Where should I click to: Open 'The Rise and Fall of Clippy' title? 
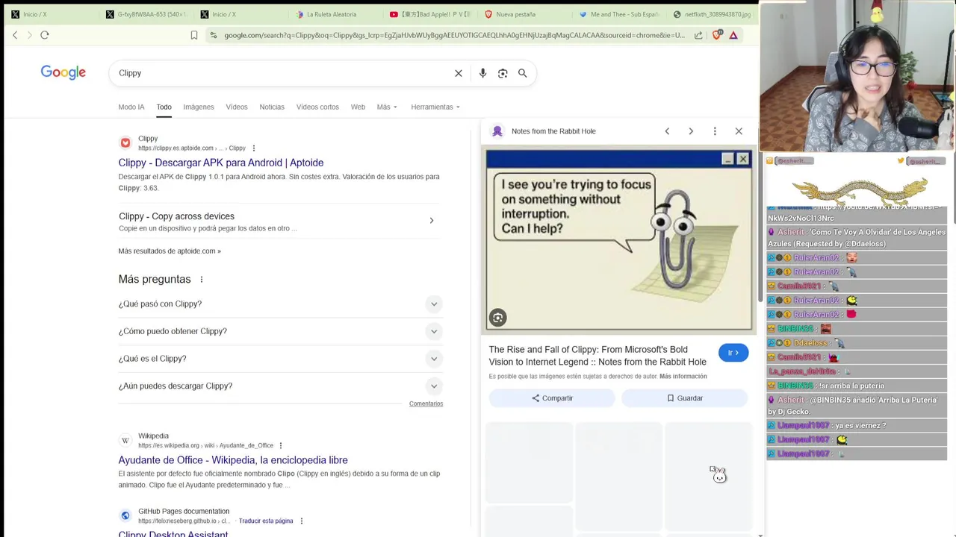point(597,356)
